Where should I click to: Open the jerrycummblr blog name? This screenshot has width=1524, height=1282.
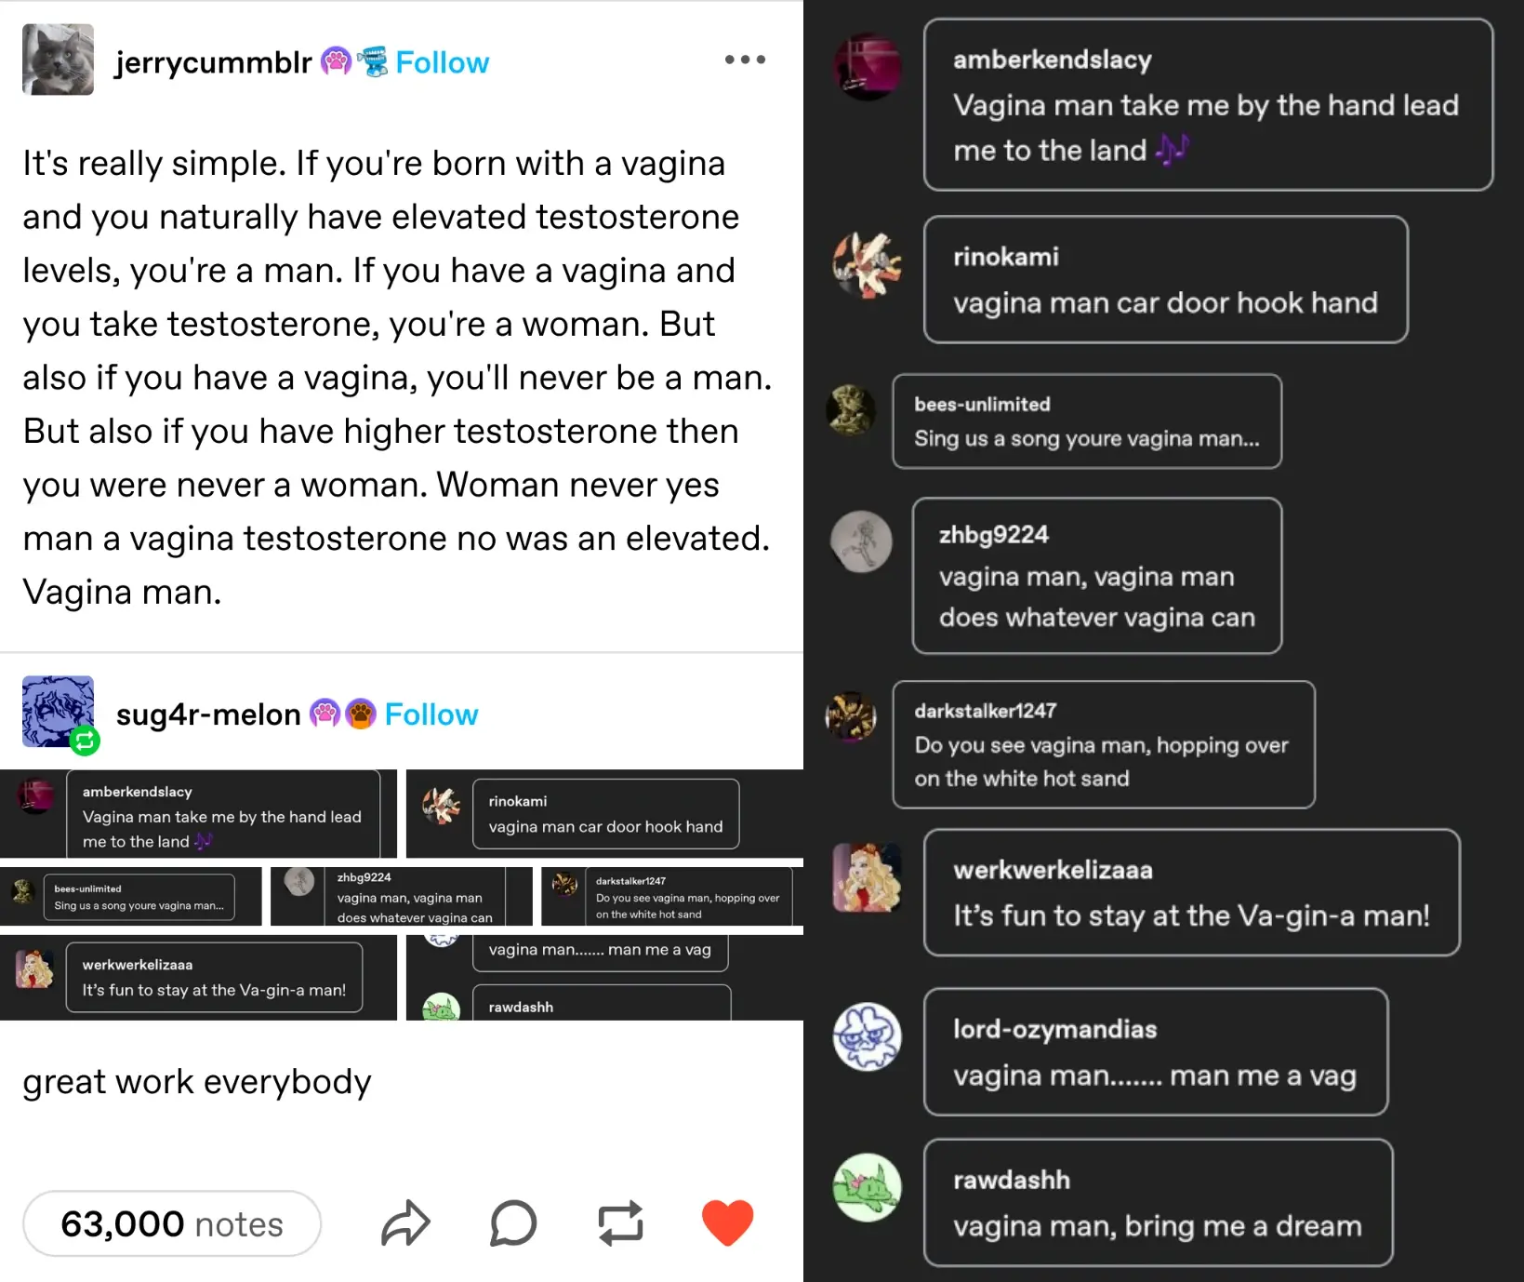point(213,62)
